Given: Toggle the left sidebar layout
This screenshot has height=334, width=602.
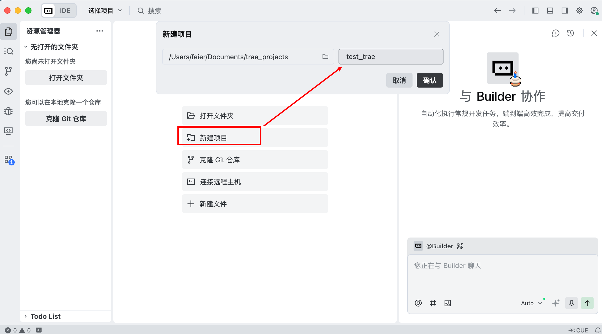Looking at the screenshot, I should 535,11.
